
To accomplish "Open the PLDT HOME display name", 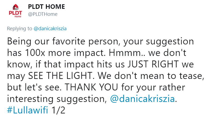I will pos(47,7).
